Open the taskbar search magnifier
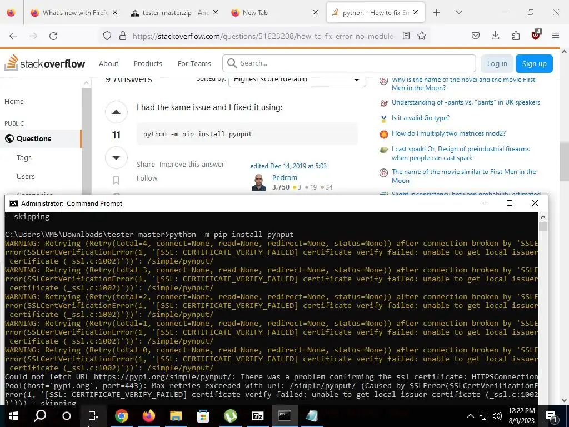The width and height of the screenshot is (569, 427). coord(40,416)
